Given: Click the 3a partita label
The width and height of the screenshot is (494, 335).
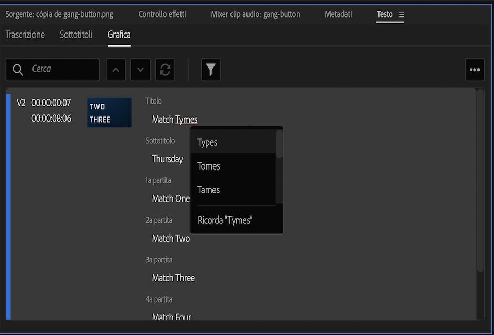Looking at the screenshot, I should [x=159, y=260].
